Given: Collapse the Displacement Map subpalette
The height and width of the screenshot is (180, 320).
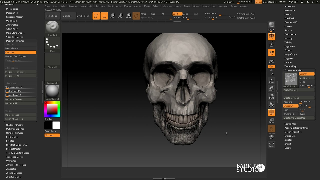Looking at the screenshot, I should point(293,70).
